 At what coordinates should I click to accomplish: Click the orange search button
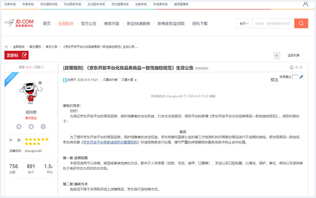(x=301, y=23)
